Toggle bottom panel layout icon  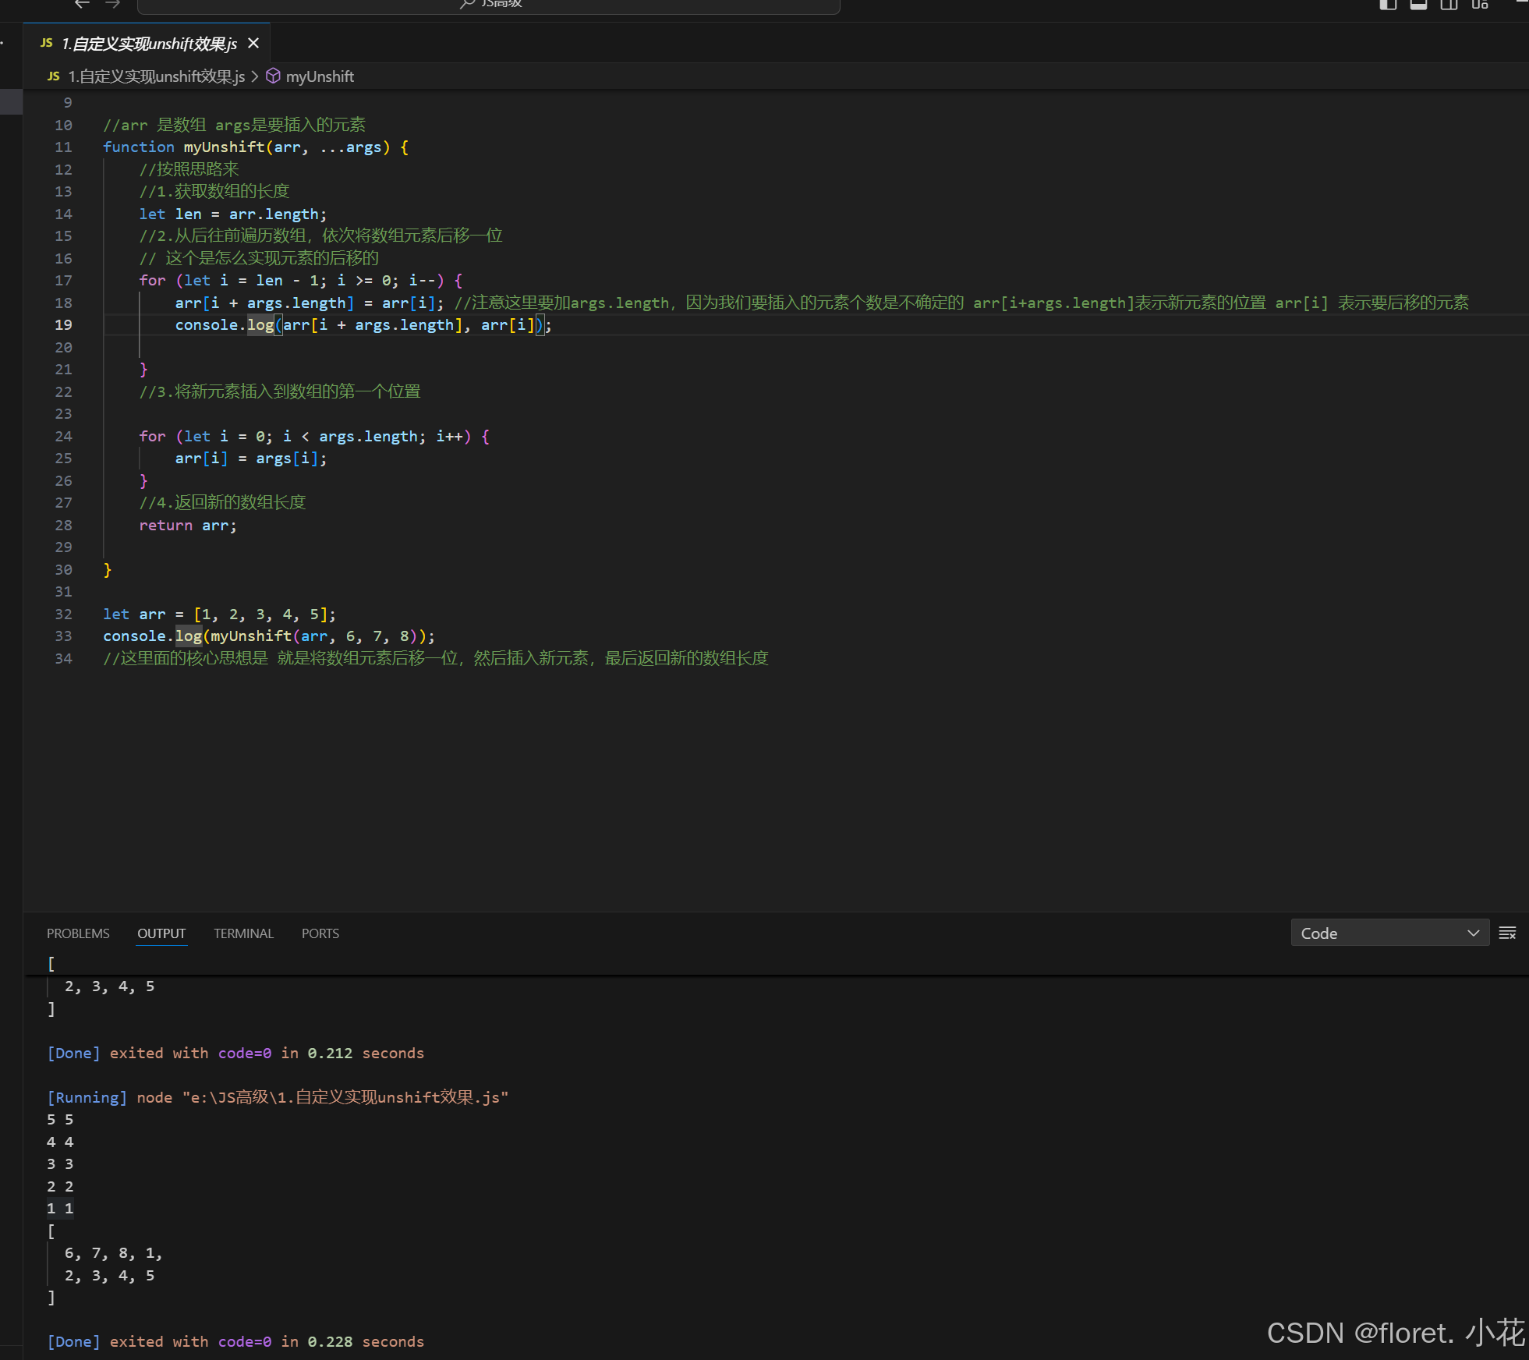[x=1418, y=4]
